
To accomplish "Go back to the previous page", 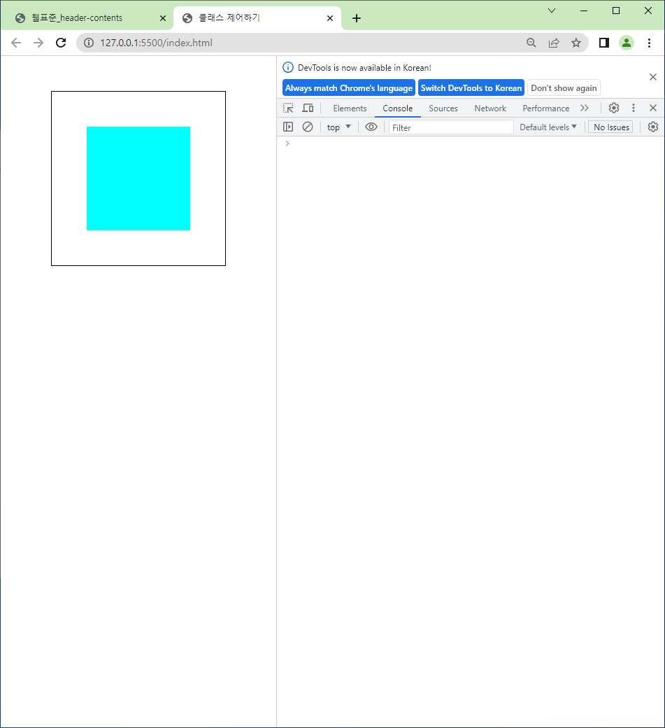I will point(16,43).
